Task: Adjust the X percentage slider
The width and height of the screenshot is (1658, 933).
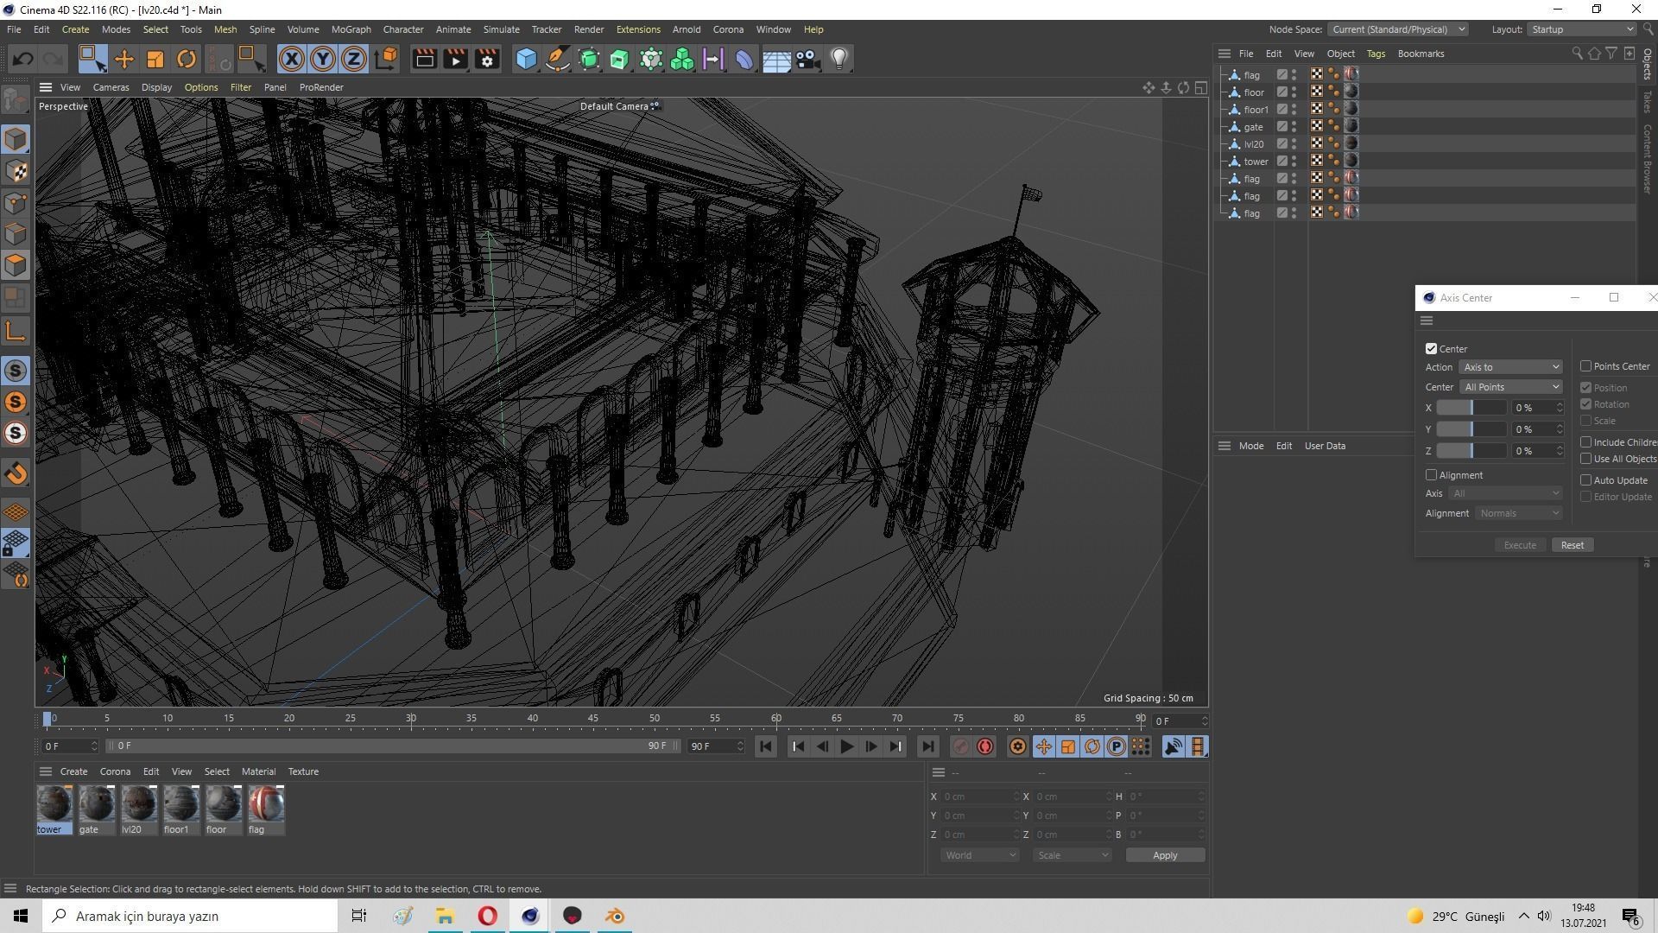Action: pyautogui.click(x=1471, y=408)
